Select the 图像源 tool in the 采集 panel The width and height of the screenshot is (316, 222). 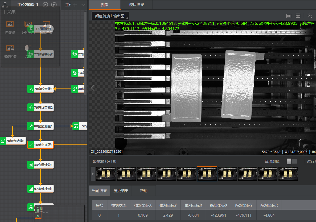tap(10, 28)
